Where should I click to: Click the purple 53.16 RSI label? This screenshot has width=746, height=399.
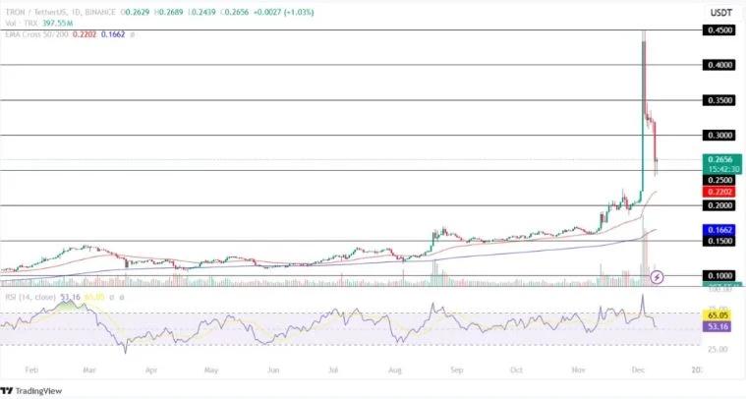tap(717, 326)
